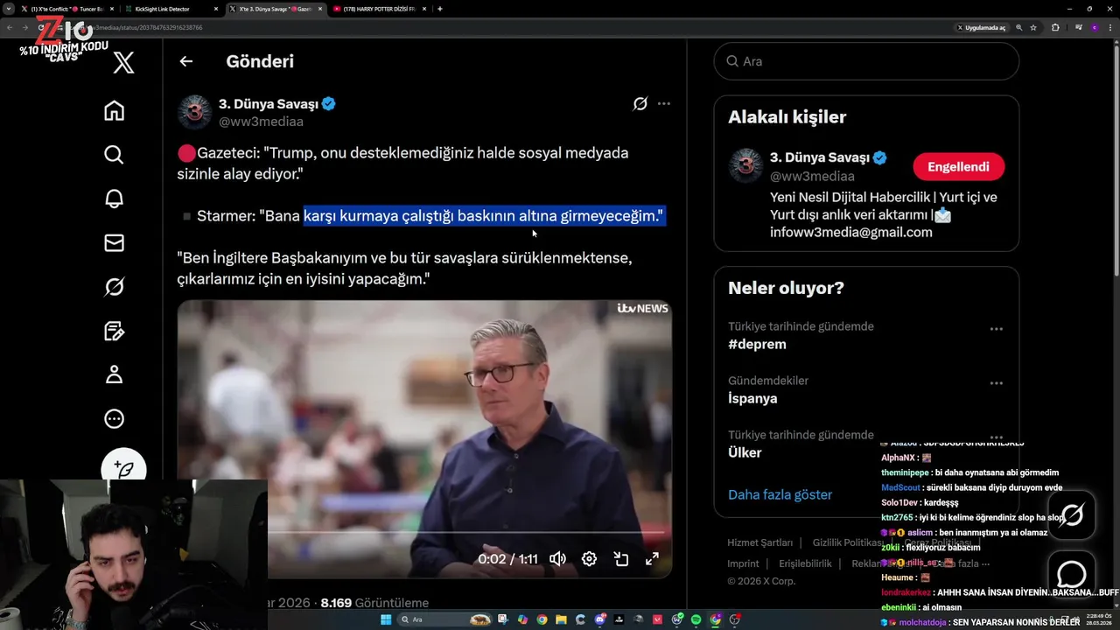This screenshot has height=630, width=1120.
Task: Toggle video picture-in-picture icon
Action: (x=621, y=559)
